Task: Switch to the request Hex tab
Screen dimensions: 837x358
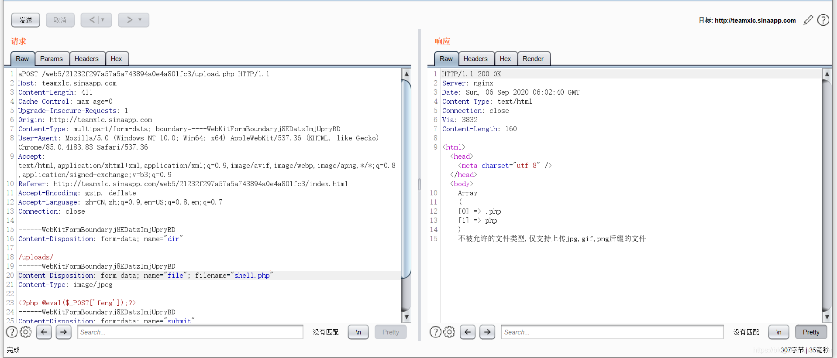Action: coord(116,59)
